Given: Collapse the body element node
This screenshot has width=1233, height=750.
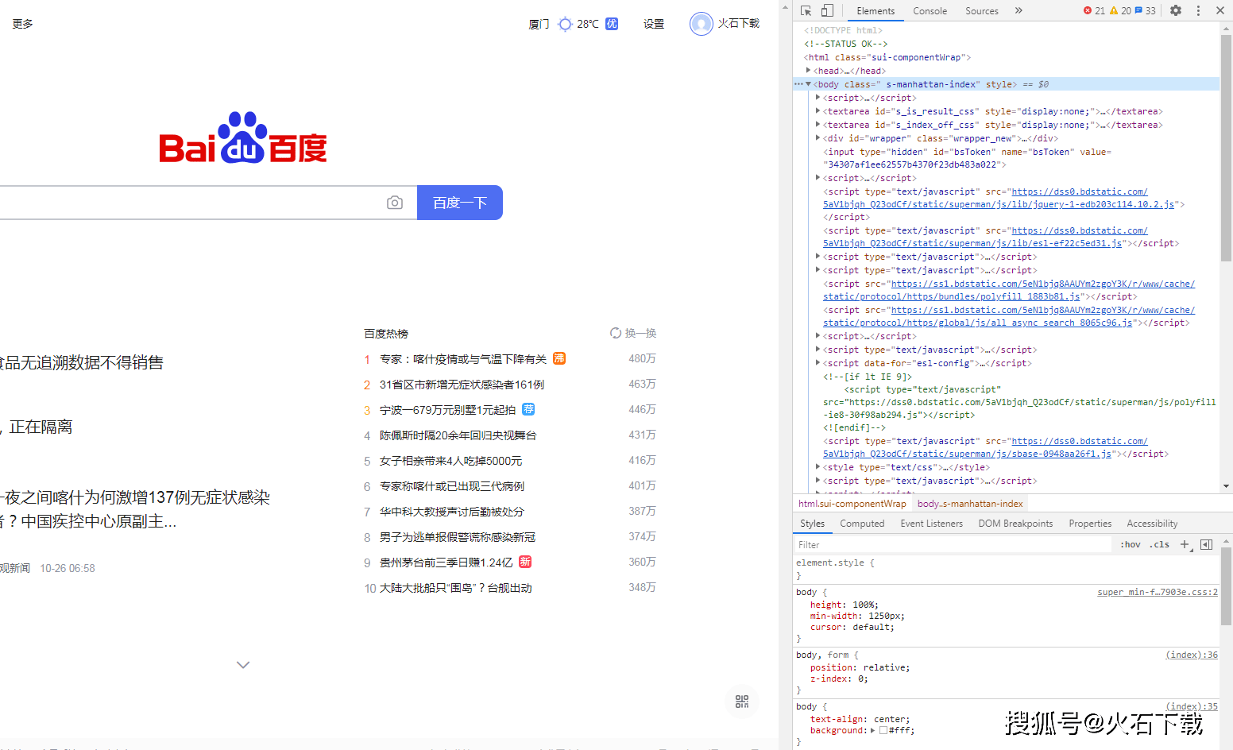Looking at the screenshot, I should point(808,84).
